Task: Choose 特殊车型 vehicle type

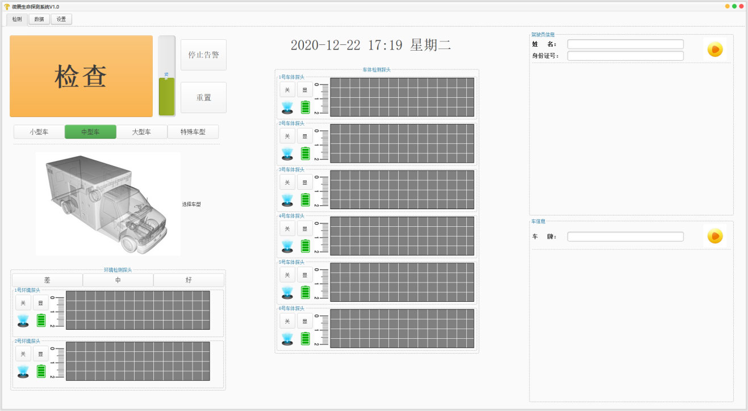Action: [193, 132]
